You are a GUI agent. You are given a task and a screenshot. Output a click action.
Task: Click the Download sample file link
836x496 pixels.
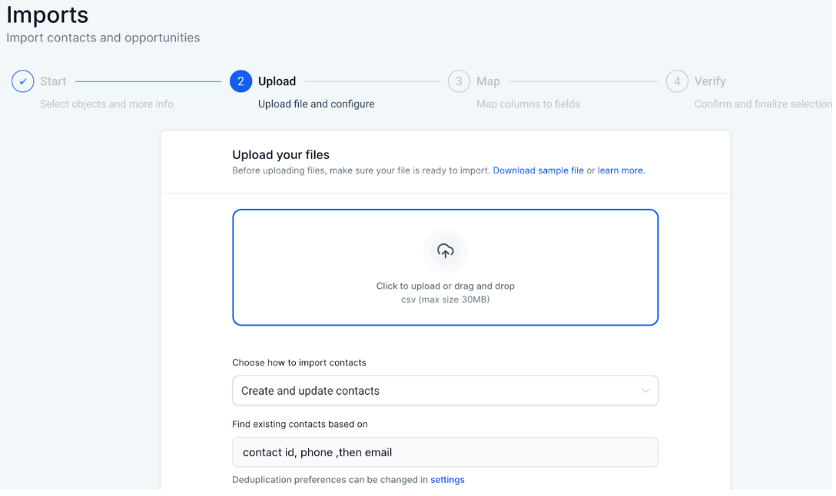pos(538,170)
